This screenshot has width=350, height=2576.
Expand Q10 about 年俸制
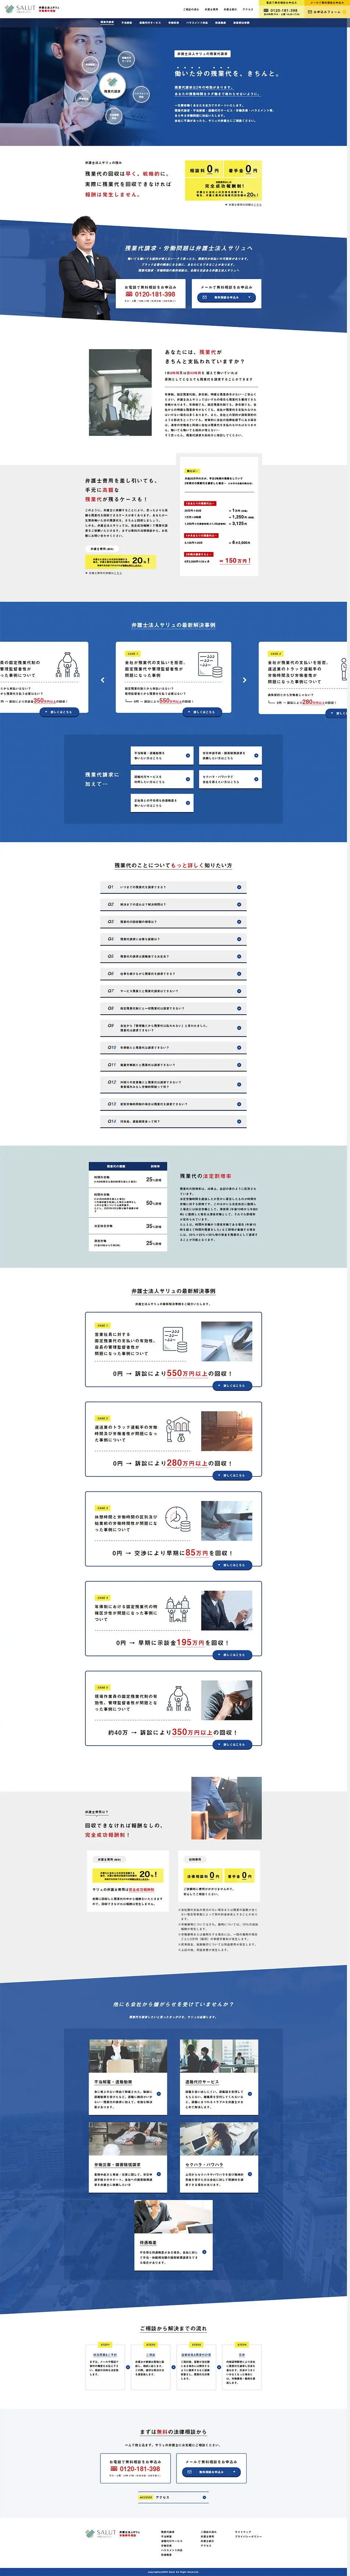(174, 1047)
